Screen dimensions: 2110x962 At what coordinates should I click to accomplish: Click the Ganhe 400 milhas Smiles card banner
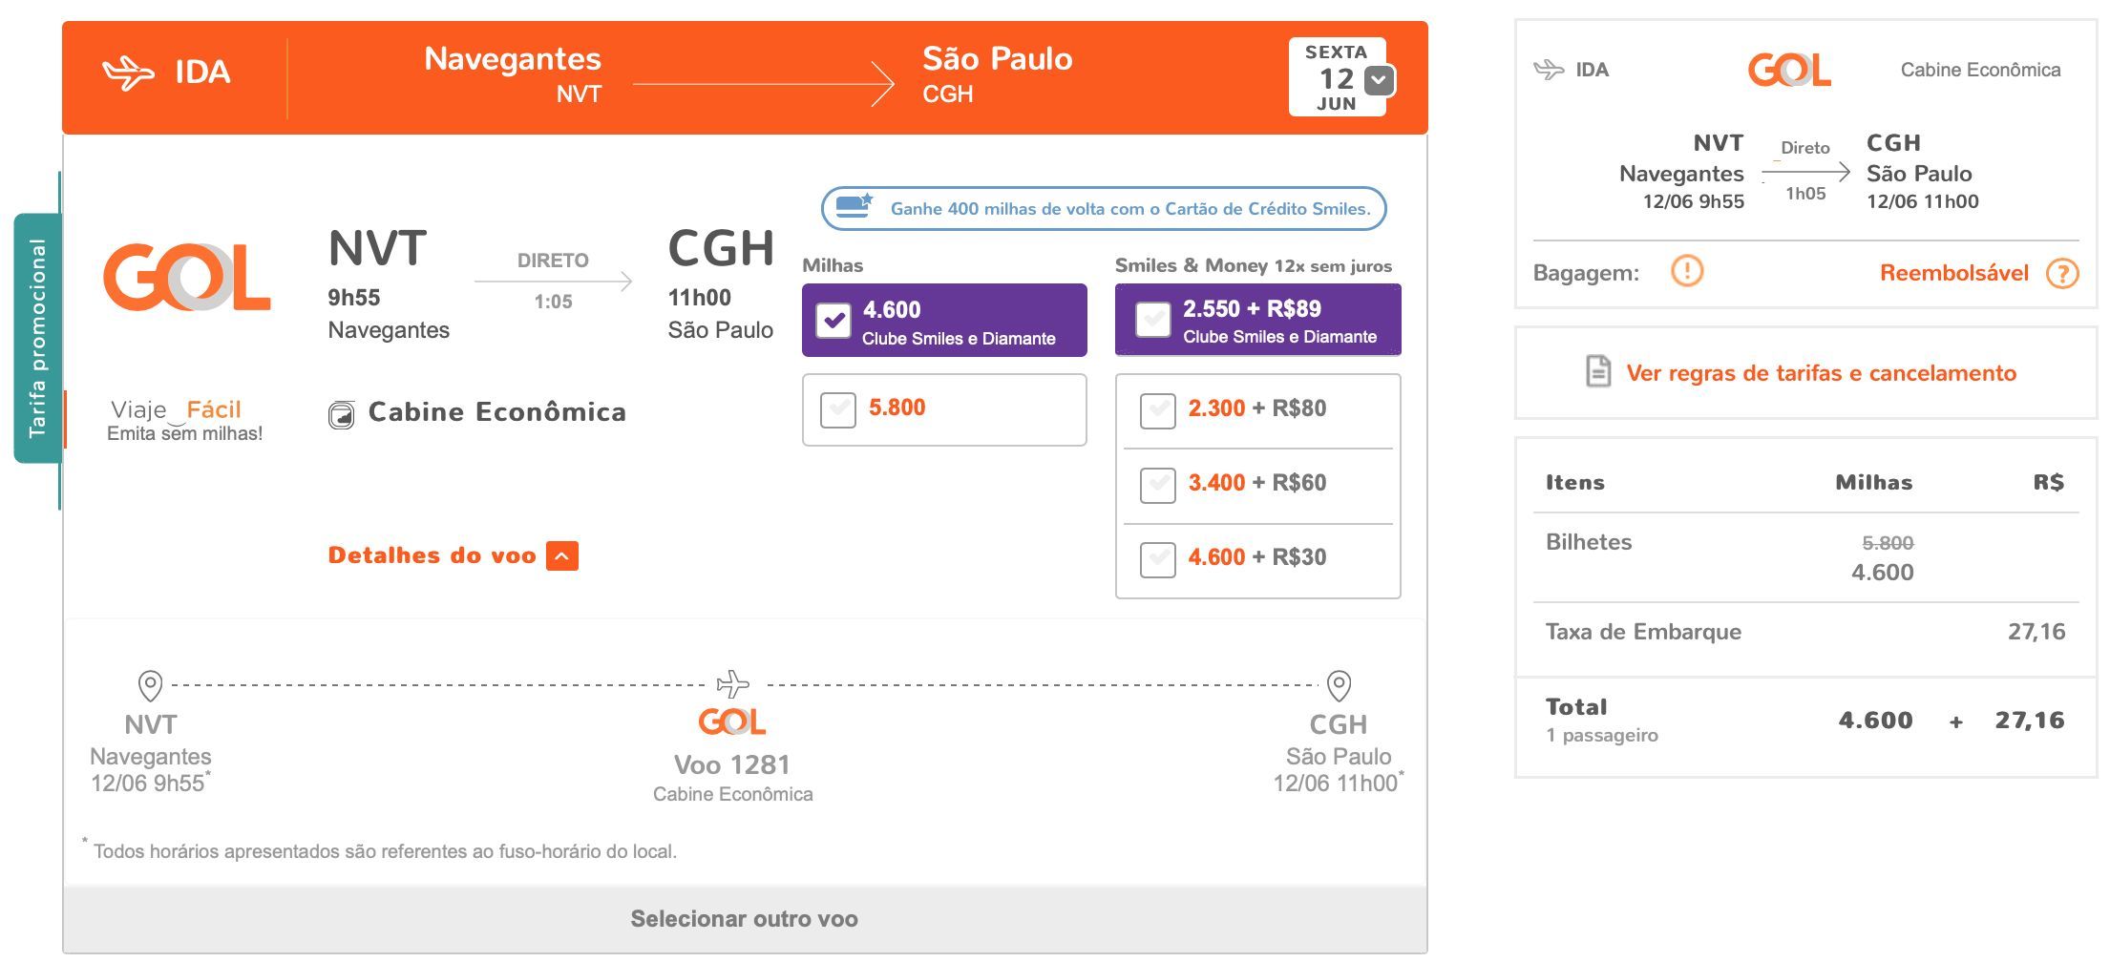click(x=1104, y=208)
